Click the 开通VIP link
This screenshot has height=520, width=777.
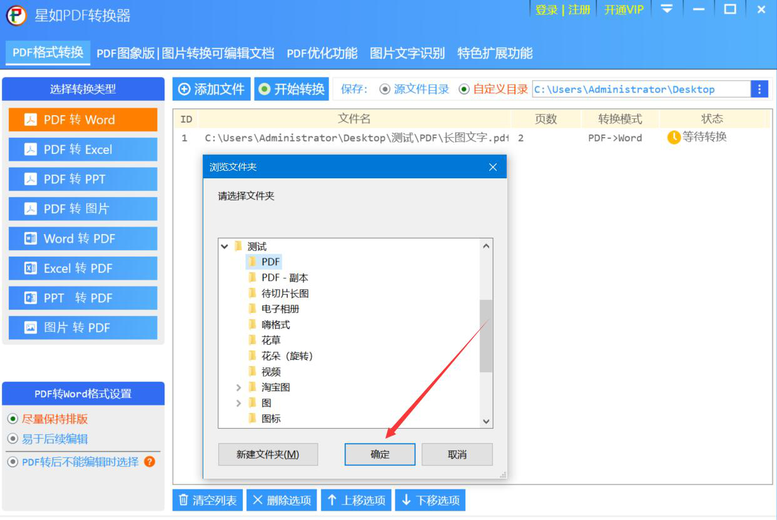(624, 9)
